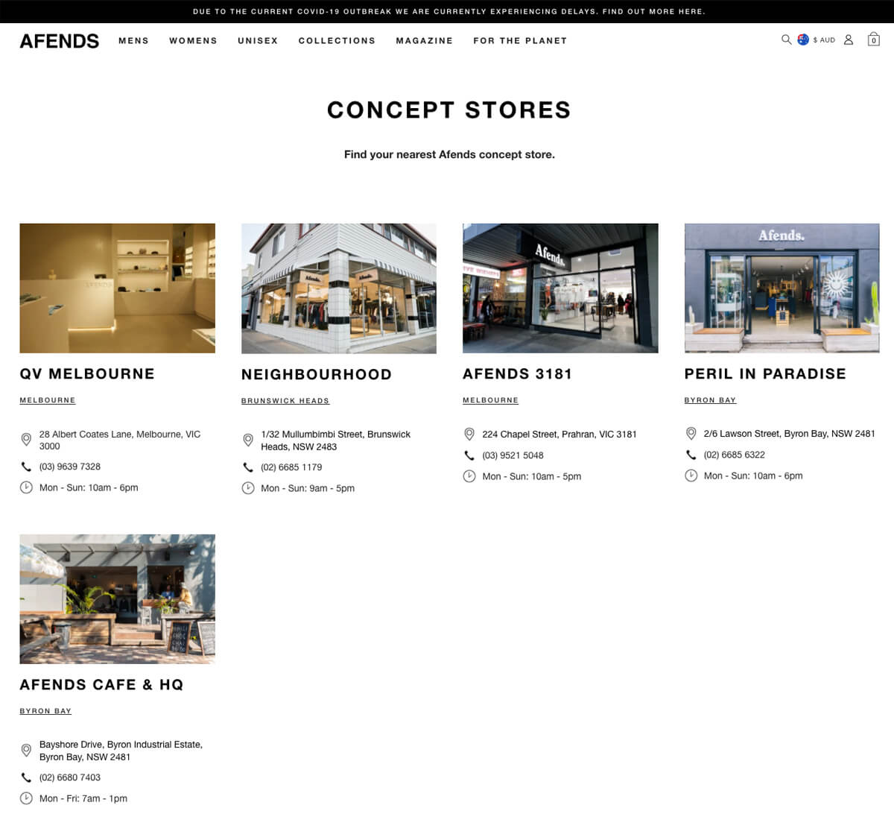Click phone icon next to (03) 9639 7328
Image resolution: width=894 pixels, height=837 pixels.
[26, 467]
